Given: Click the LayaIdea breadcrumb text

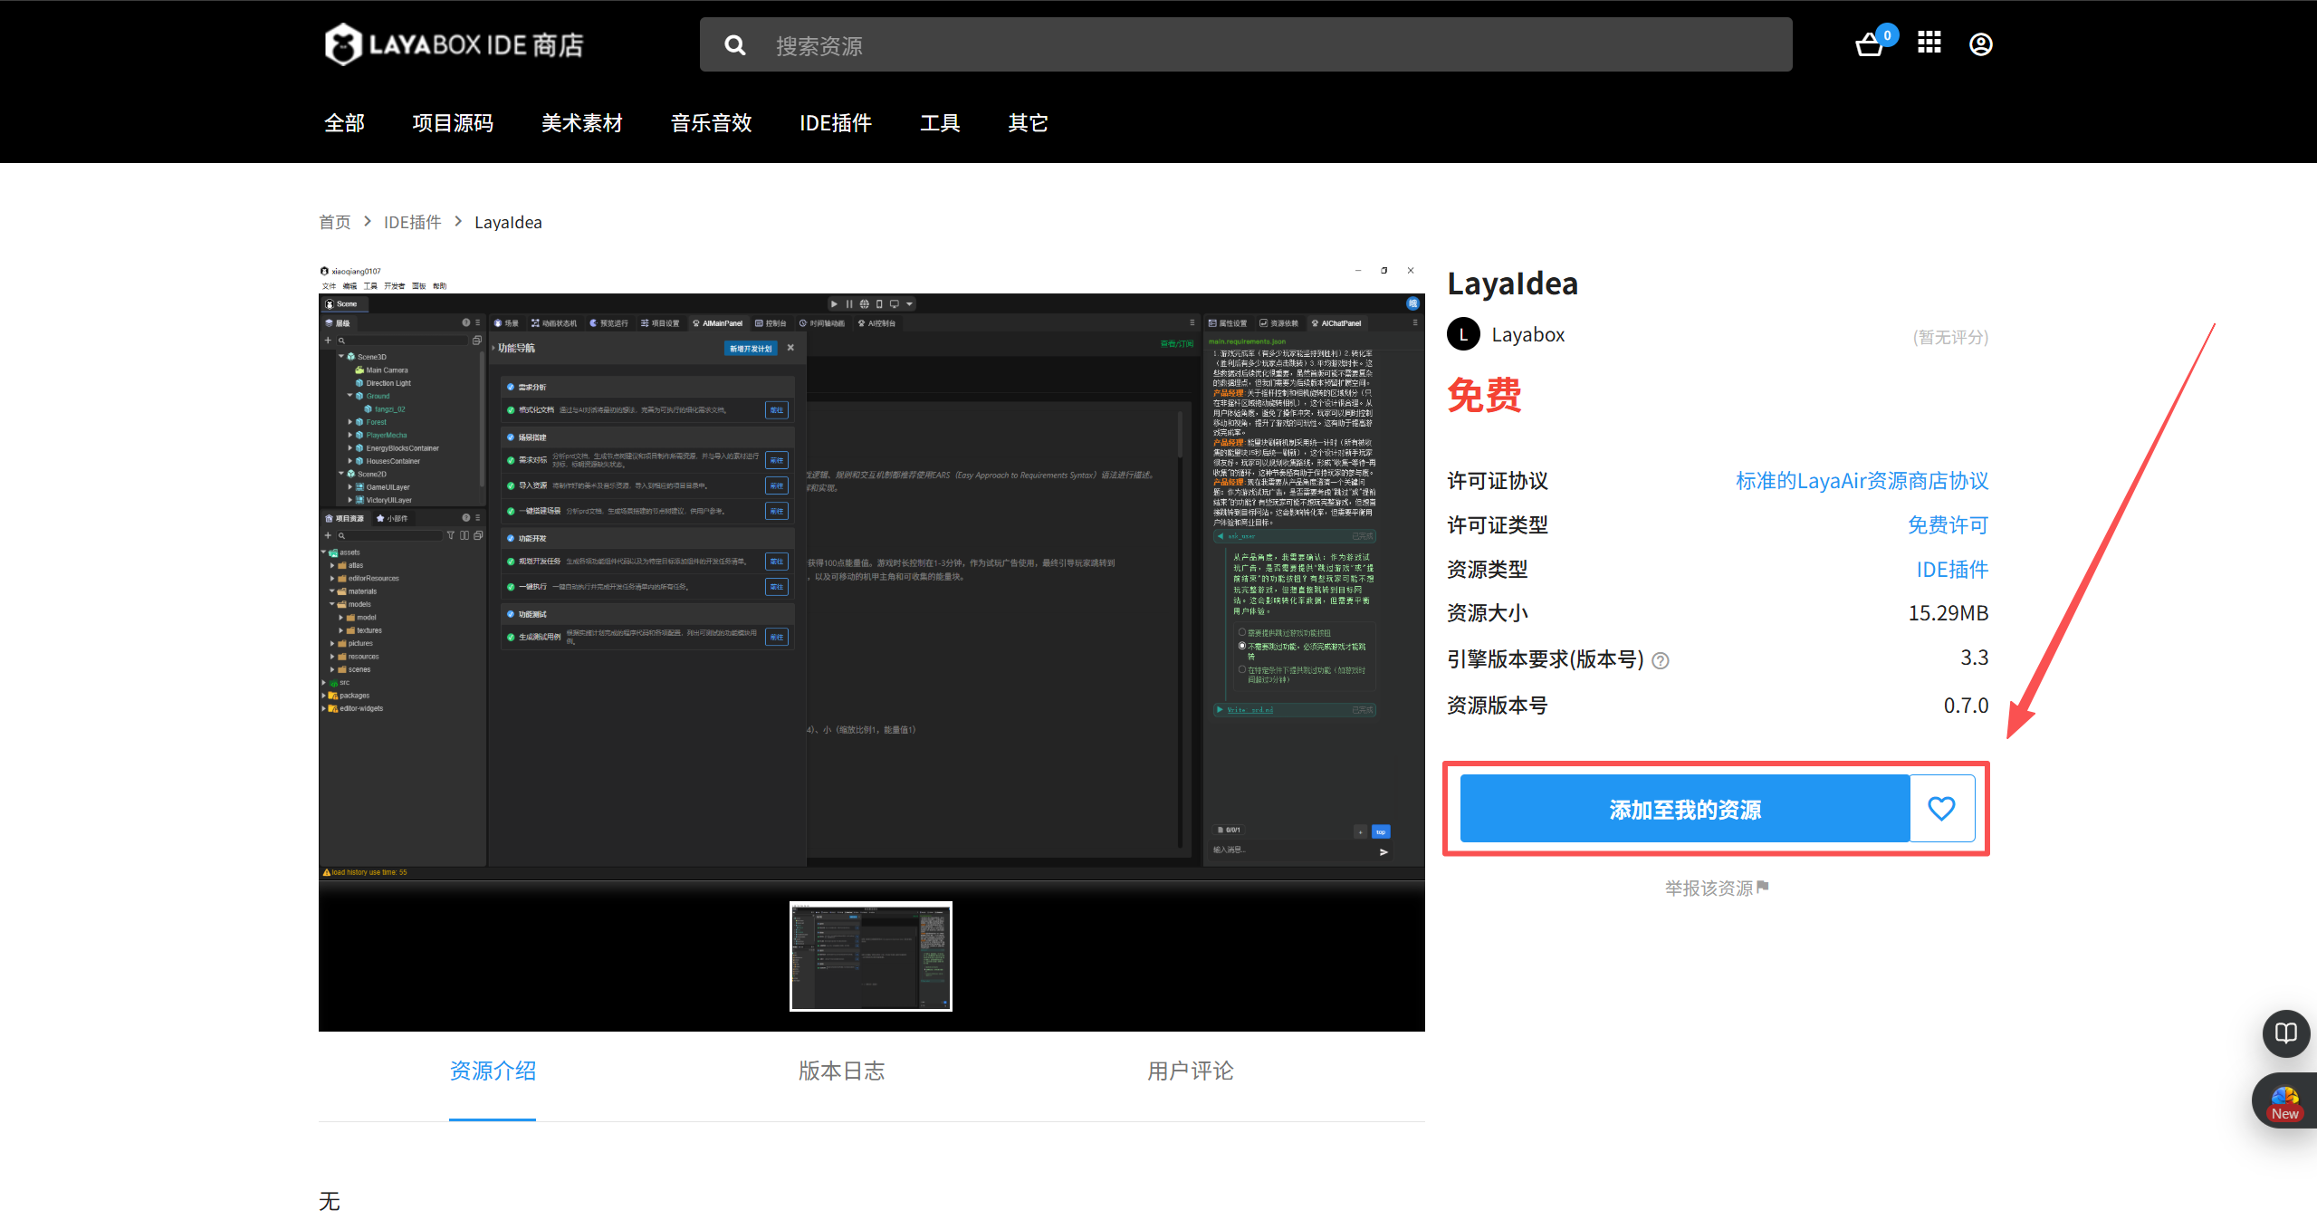Looking at the screenshot, I should (x=508, y=223).
